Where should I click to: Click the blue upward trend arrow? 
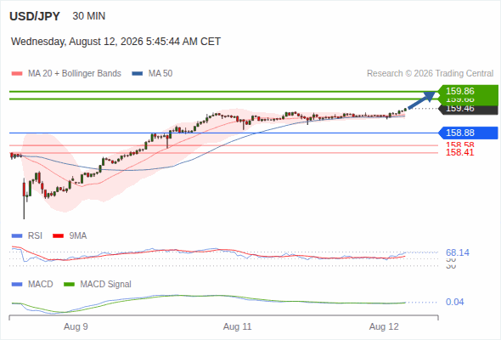pos(422,100)
